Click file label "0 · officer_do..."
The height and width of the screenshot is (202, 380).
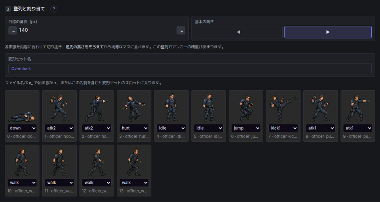(x=21, y=136)
